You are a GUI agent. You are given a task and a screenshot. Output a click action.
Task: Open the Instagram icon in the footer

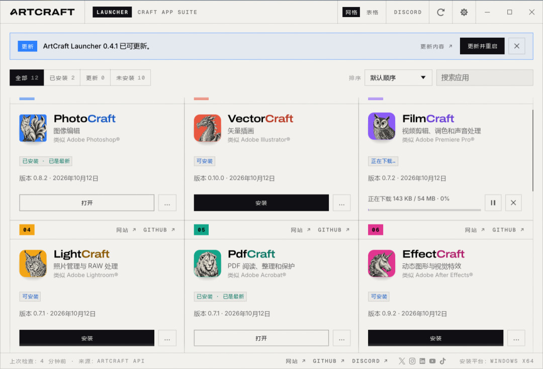click(x=412, y=361)
